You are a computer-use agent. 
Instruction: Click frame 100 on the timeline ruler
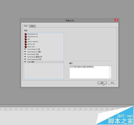[75, 109]
